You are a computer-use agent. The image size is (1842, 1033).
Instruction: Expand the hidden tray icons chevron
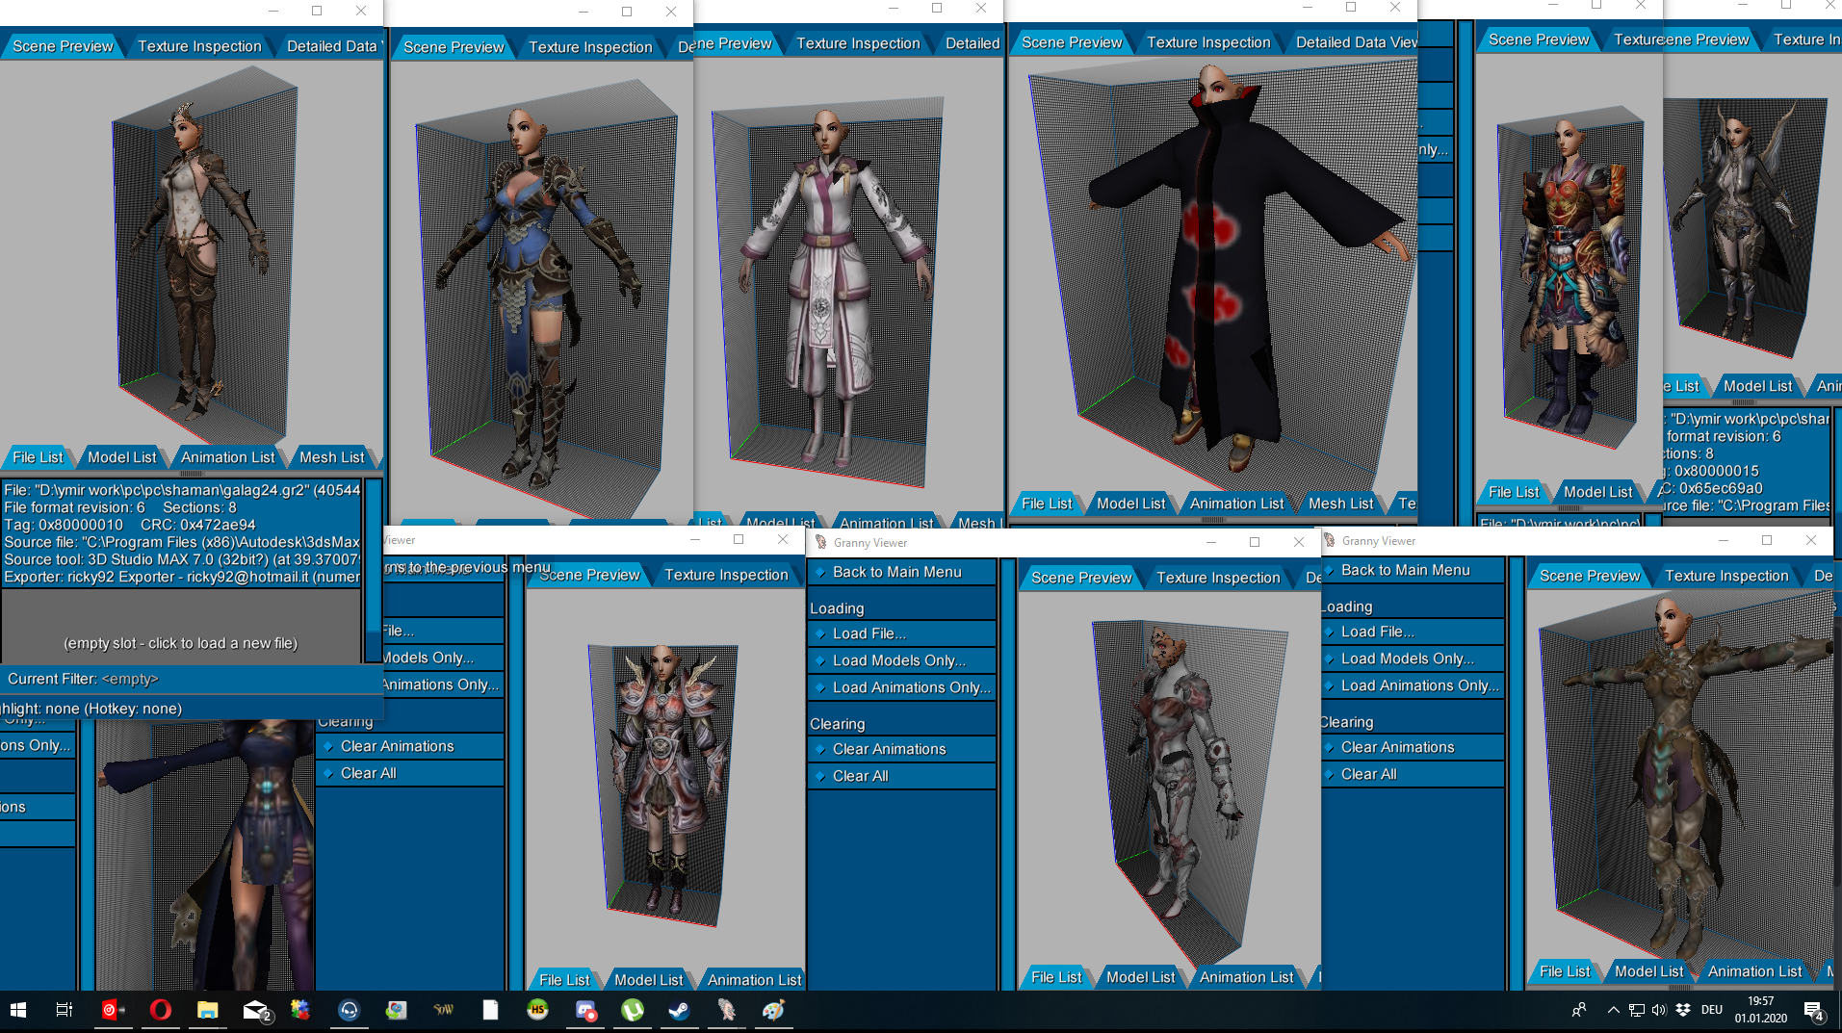[1613, 1010]
